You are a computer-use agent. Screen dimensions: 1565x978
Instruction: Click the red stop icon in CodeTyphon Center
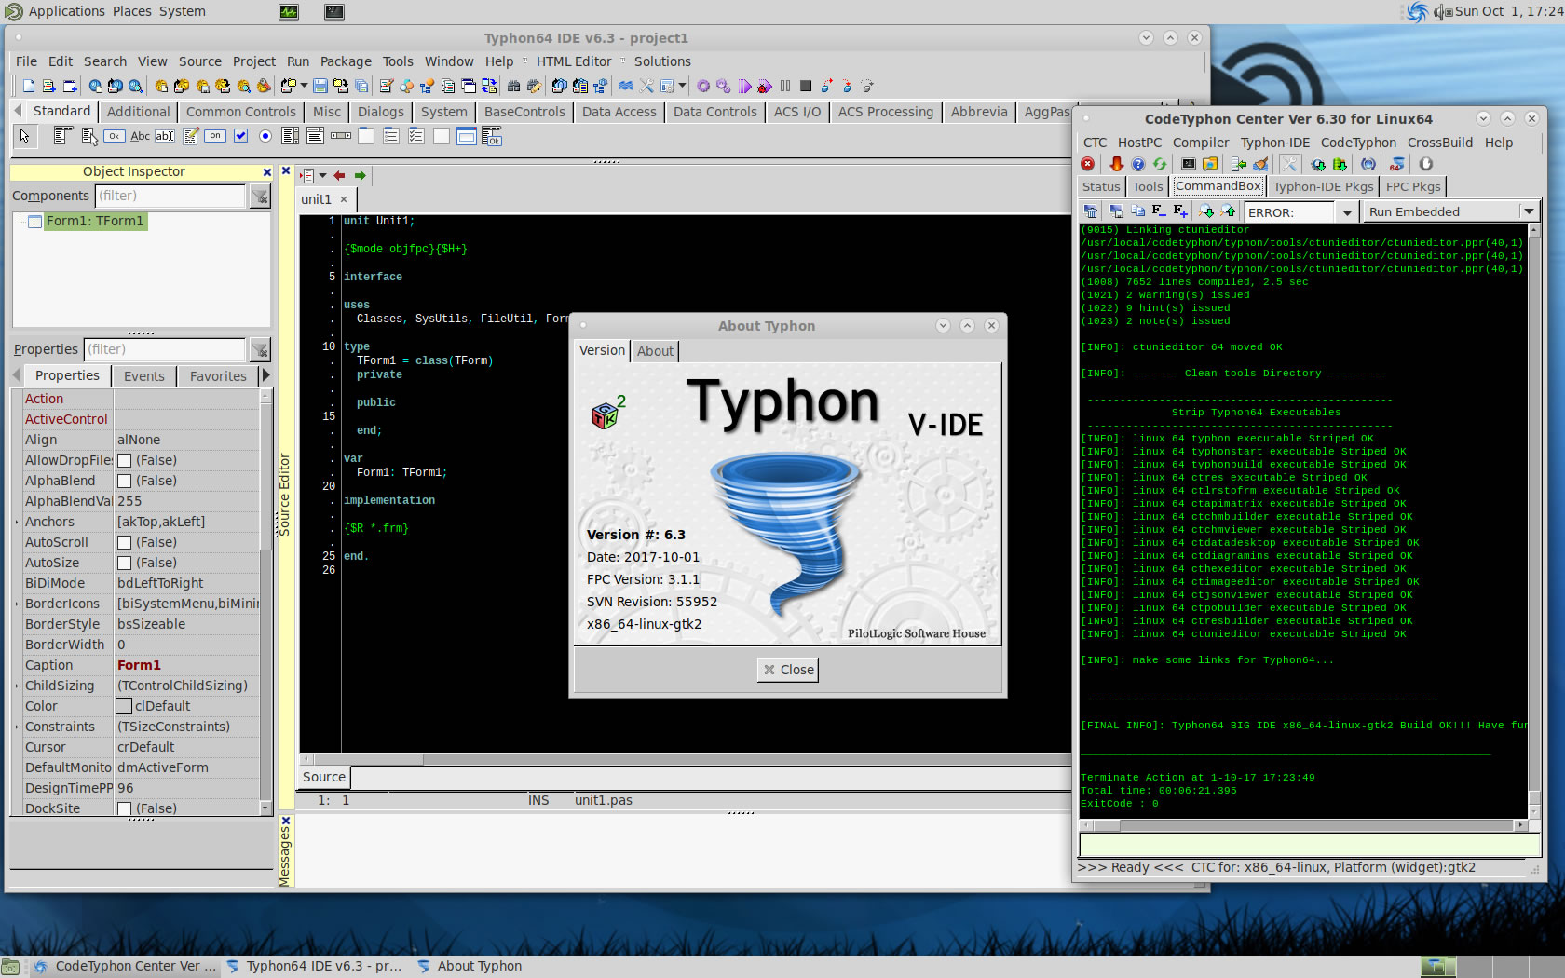point(1087,164)
